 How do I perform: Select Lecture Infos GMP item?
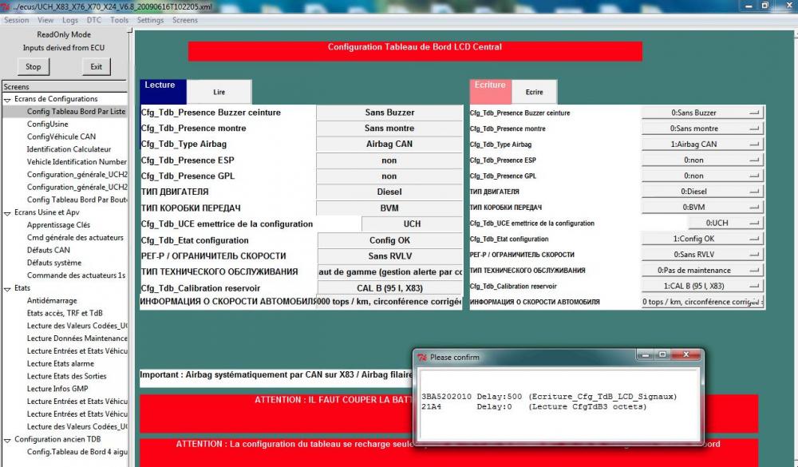[x=57, y=389]
